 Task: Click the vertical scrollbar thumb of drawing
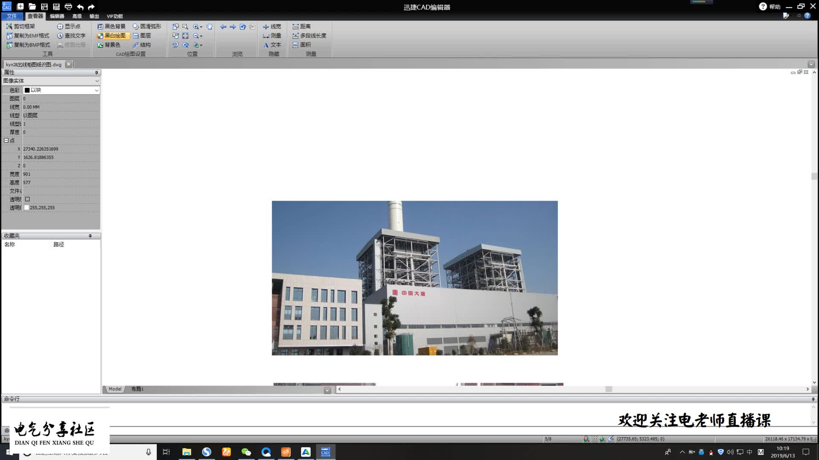point(814,176)
